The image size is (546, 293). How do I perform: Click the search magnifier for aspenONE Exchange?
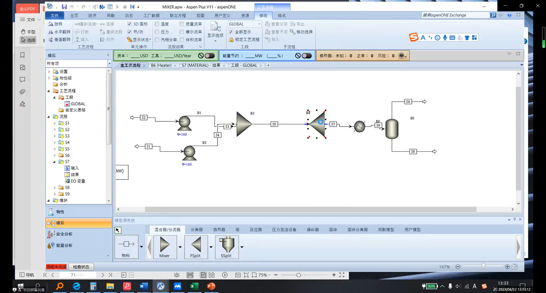[493, 15]
